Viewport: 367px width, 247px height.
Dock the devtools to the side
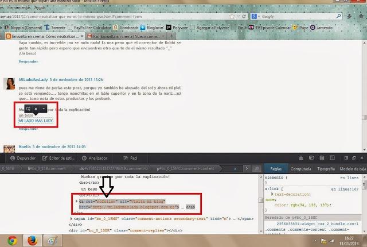click(346, 158)
